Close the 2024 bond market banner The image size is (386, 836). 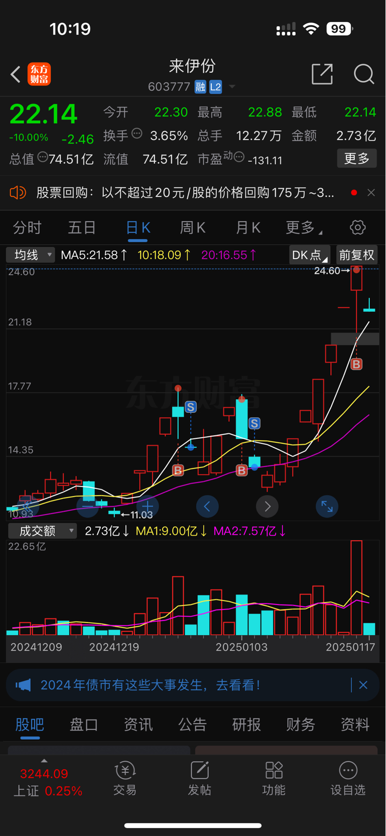(363, 685)
